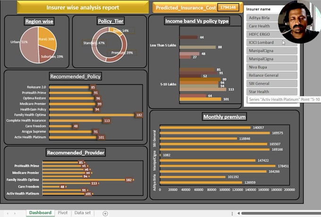Viewport: 321px width, 217px height.
Task: Filter by Aditya Birla in slicer
Action: coord(262,18)
